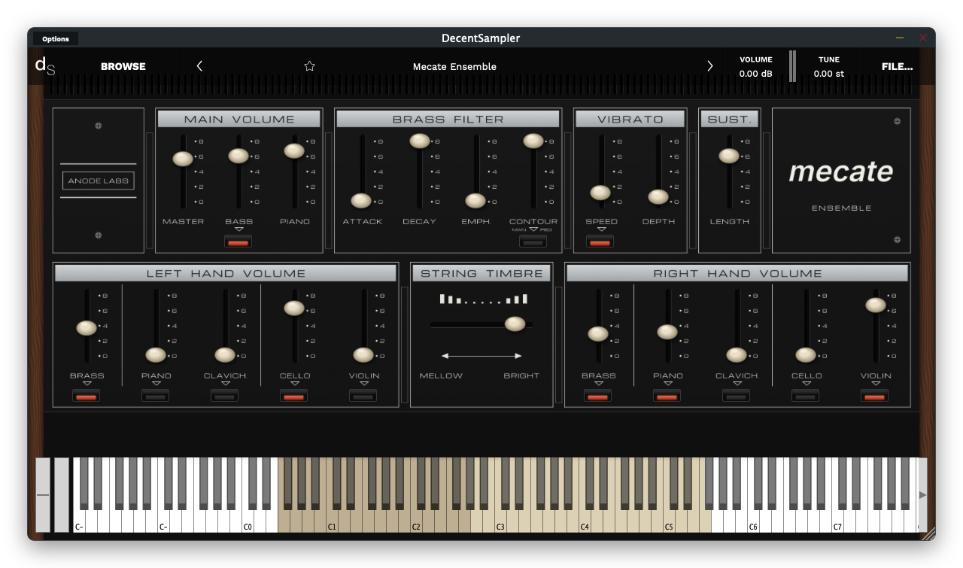The image size is (963, 568).
Task: Click the TUNE 0.00 st value
Action: [829, 74]
